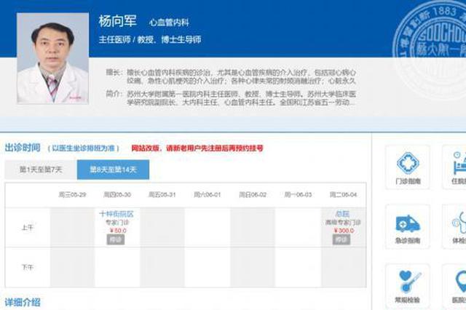This screenshot has width=466, height=310.
Task: Click the 周一06-03 column header
Action: pos(298,195)
